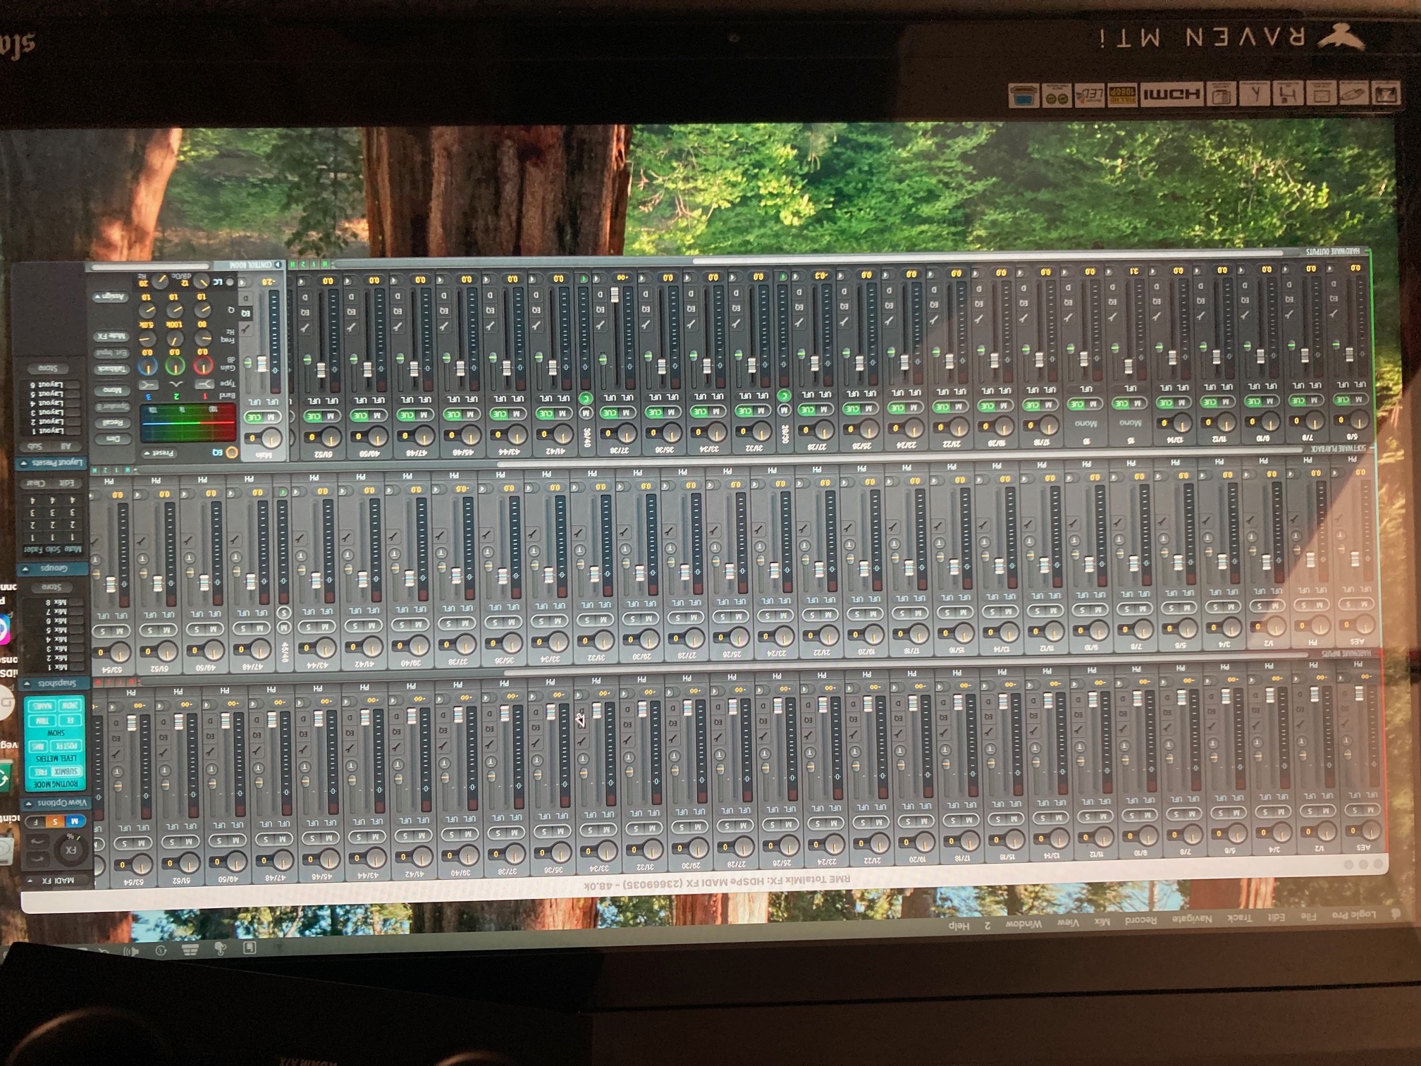Click Clear in the Groups panel
The width and height of the screenshot is (1421, 1066).
coord(36,483)
